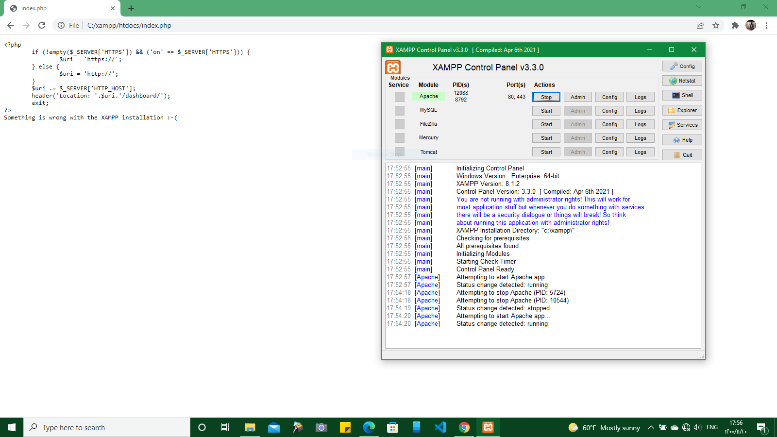777x437 pixels.
Task: Start the Tomcat module
Action: (x=546, y=152)
